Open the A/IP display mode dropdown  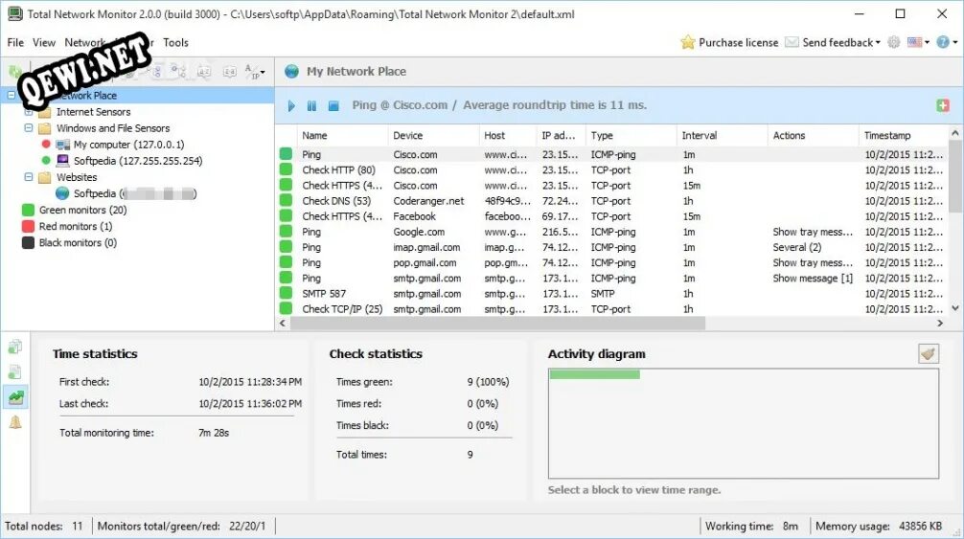[x=255, y=72]
